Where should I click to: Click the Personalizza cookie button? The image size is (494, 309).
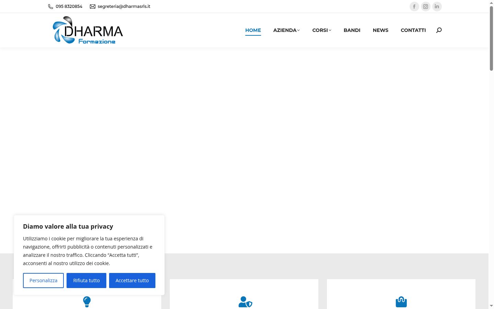click(x=43, y=281)
